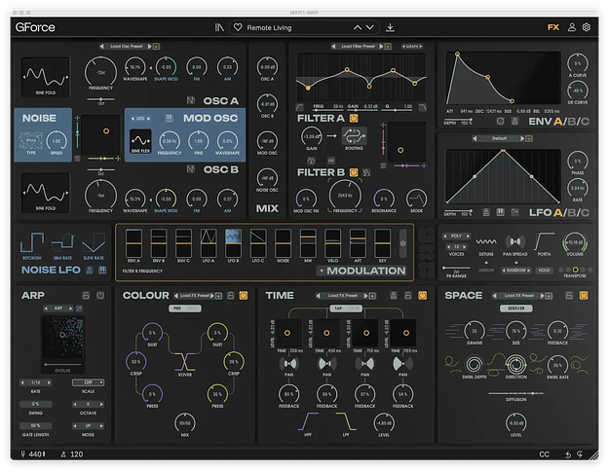Click the metronome tempo icon

63,454
